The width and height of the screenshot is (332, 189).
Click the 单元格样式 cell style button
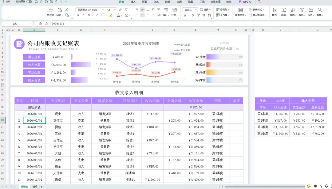coord(257,15)
